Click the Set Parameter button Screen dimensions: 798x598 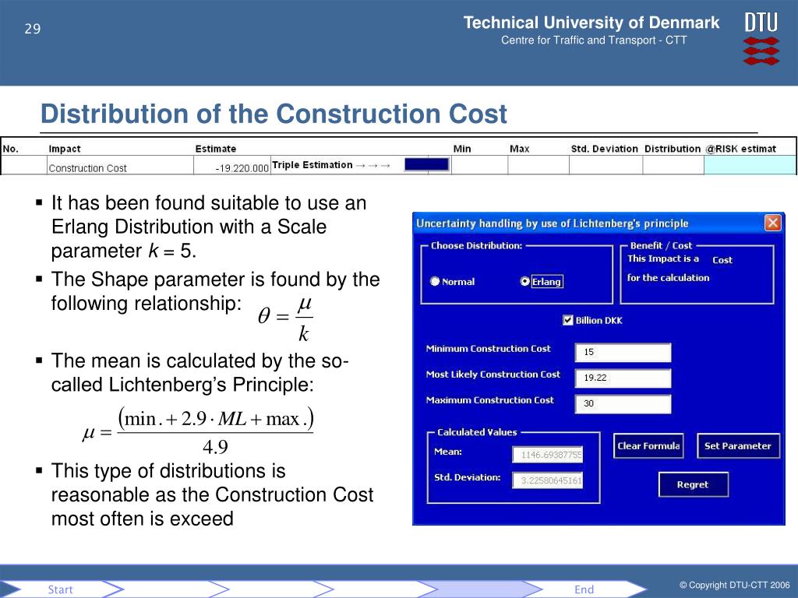tap(738, 446)
